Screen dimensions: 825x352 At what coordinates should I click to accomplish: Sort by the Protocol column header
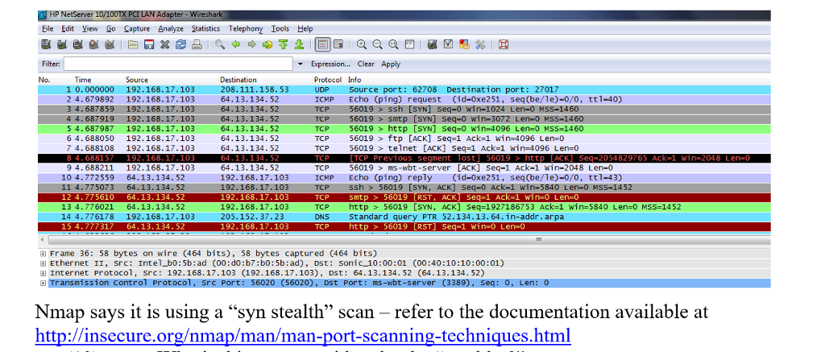click(x=328, y=80)
